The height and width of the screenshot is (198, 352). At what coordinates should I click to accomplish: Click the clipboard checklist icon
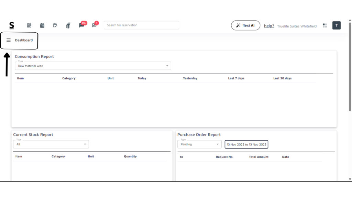[55, 25]
